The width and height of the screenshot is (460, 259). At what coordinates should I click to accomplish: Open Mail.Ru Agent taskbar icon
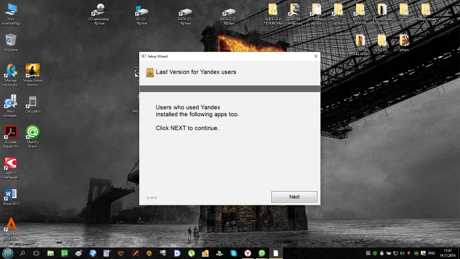[262, 253]
